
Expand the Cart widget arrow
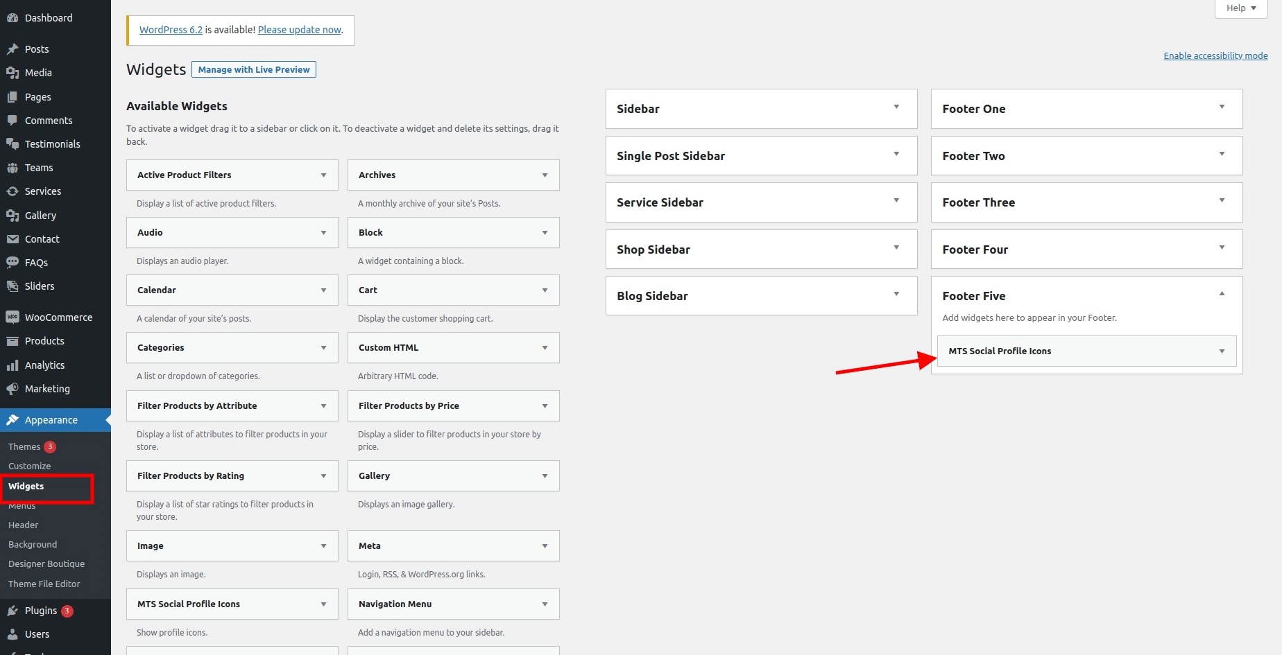(545, 290)
